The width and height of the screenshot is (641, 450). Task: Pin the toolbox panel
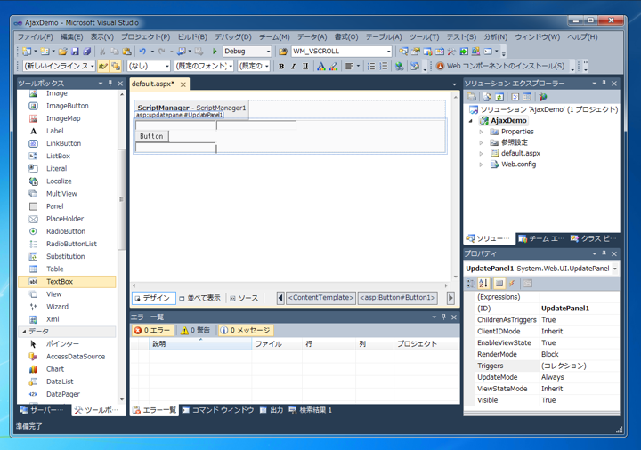tap(110, 84)
